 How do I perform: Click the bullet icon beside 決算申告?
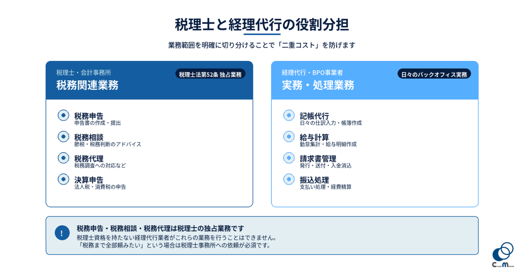[x=63, y=179]
